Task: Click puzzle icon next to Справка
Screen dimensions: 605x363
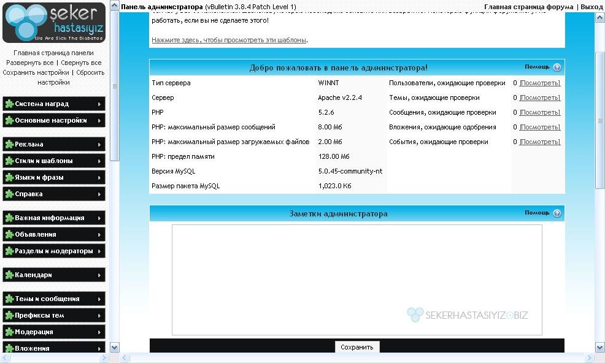Action: point(9,194)
